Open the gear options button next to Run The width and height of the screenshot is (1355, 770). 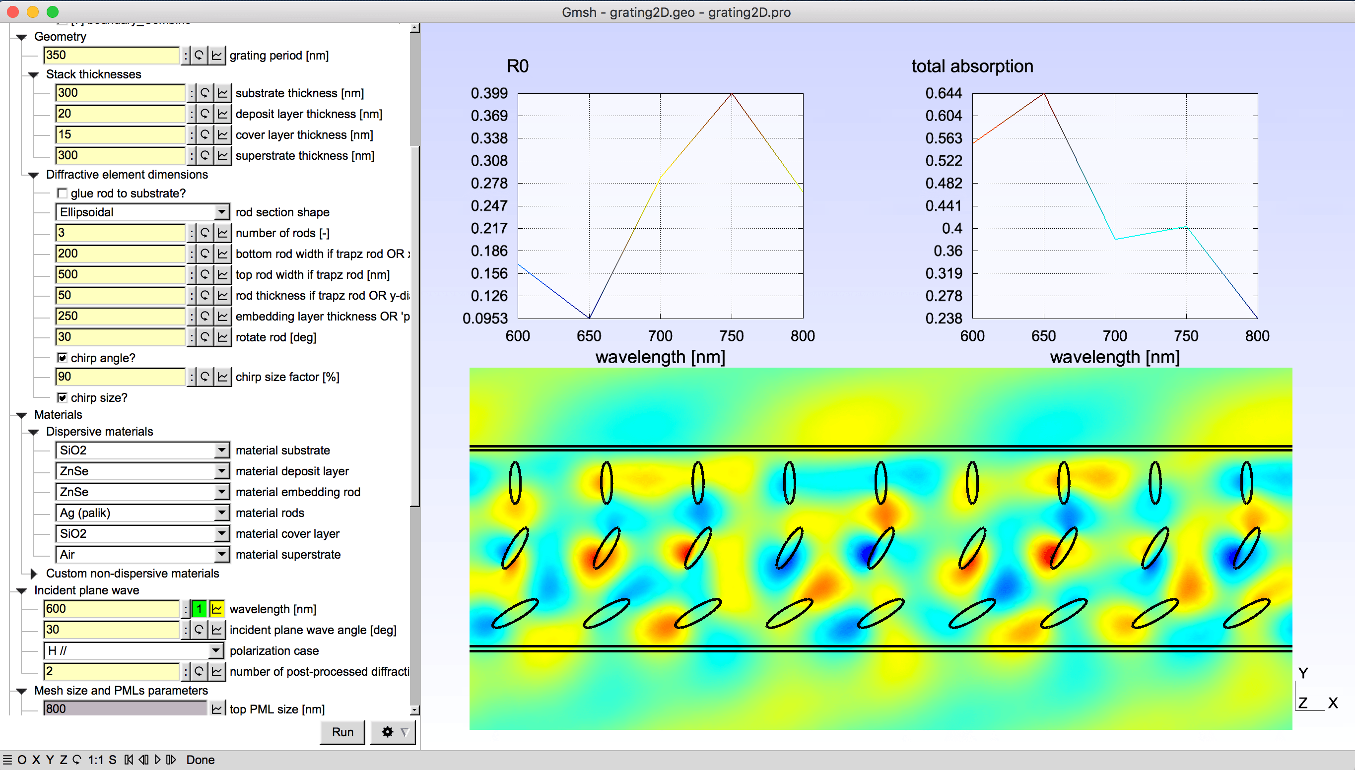pyautogui.click(x=393, y=732)
